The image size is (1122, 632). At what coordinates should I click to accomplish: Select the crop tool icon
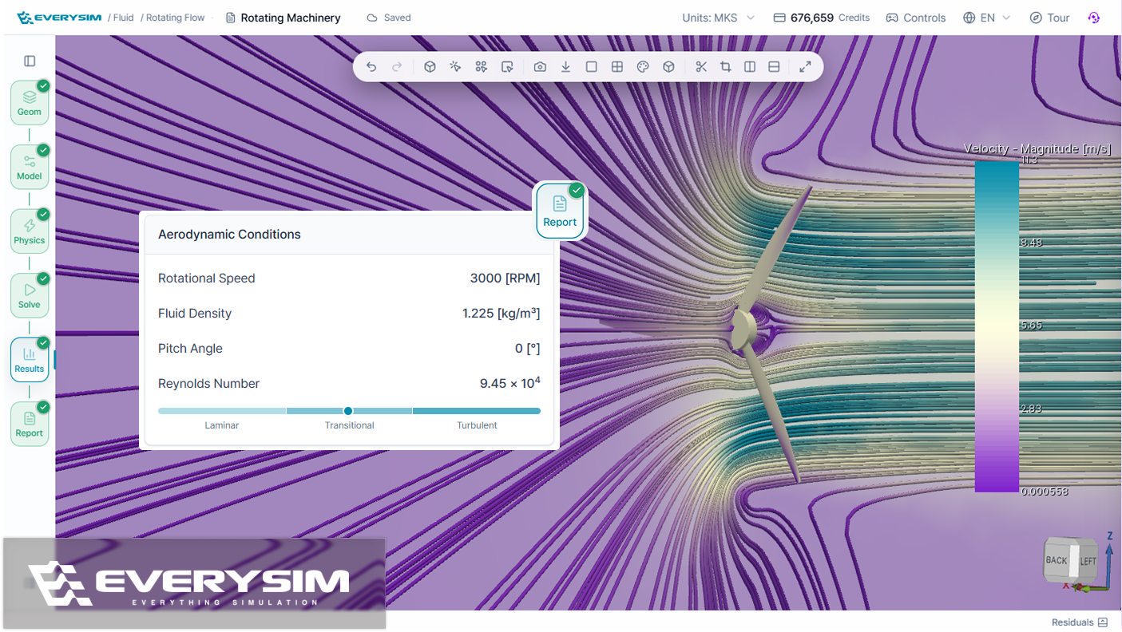point(726,67)
